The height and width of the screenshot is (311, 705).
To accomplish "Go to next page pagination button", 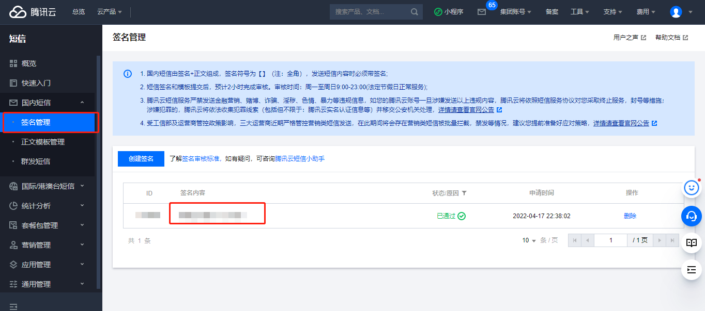I will [x=660, y=240].
